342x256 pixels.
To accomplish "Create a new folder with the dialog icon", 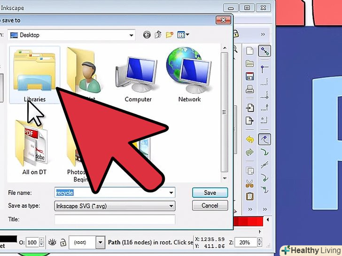I will (x=170, y=35).
